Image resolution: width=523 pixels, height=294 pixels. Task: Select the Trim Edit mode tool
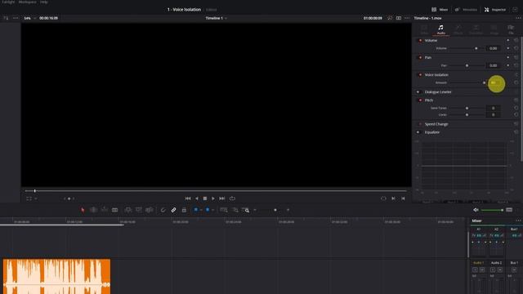point(93,210)
